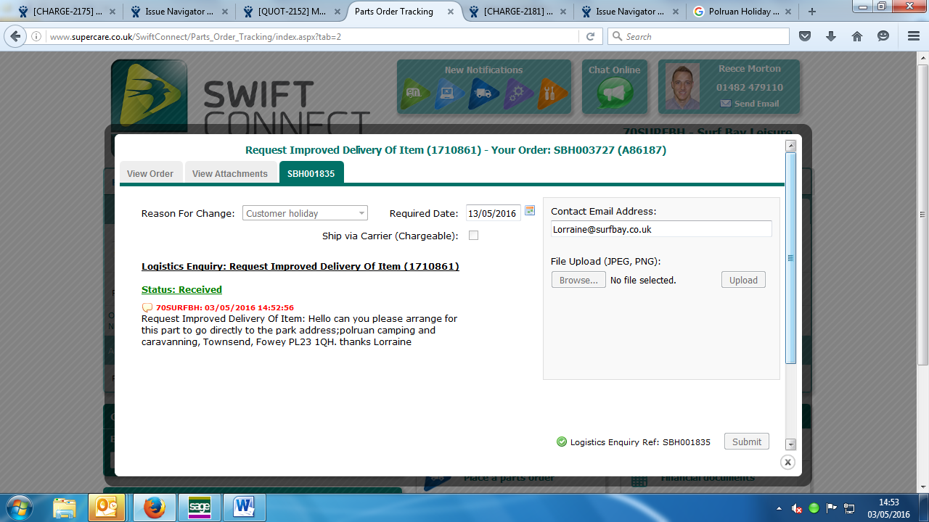929x522 pixels.
Task: Click the purple gears notification icon
Action: [518, 94]
